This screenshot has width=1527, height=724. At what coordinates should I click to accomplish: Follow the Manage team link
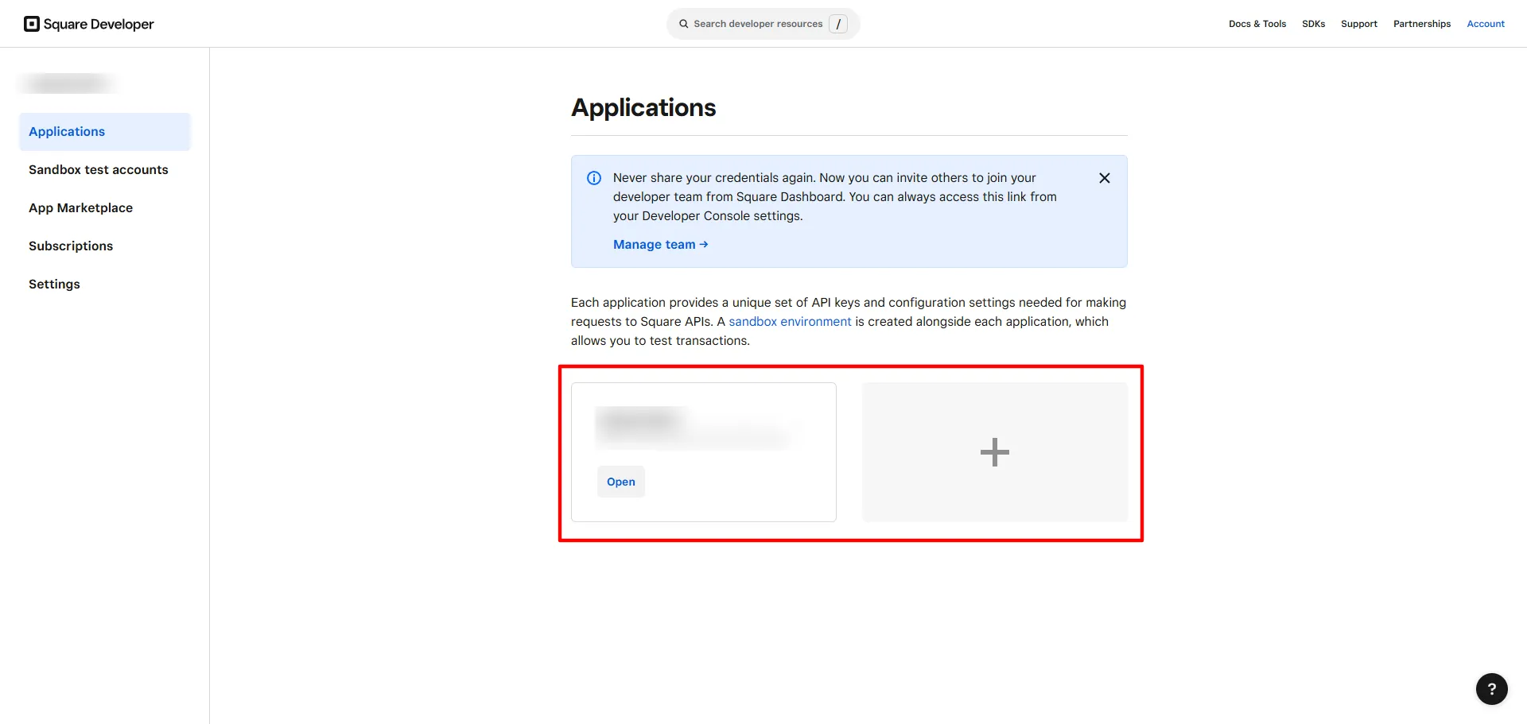point(660,245)
